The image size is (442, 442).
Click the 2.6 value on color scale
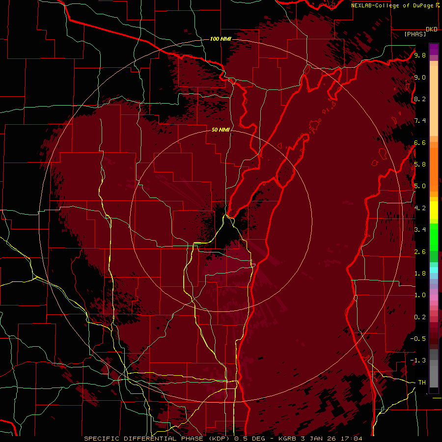pos(420,252)
